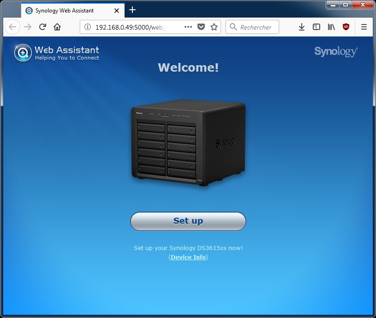Bookmark this page with star
The image size is (376, 318).
[x=214, y=27]
